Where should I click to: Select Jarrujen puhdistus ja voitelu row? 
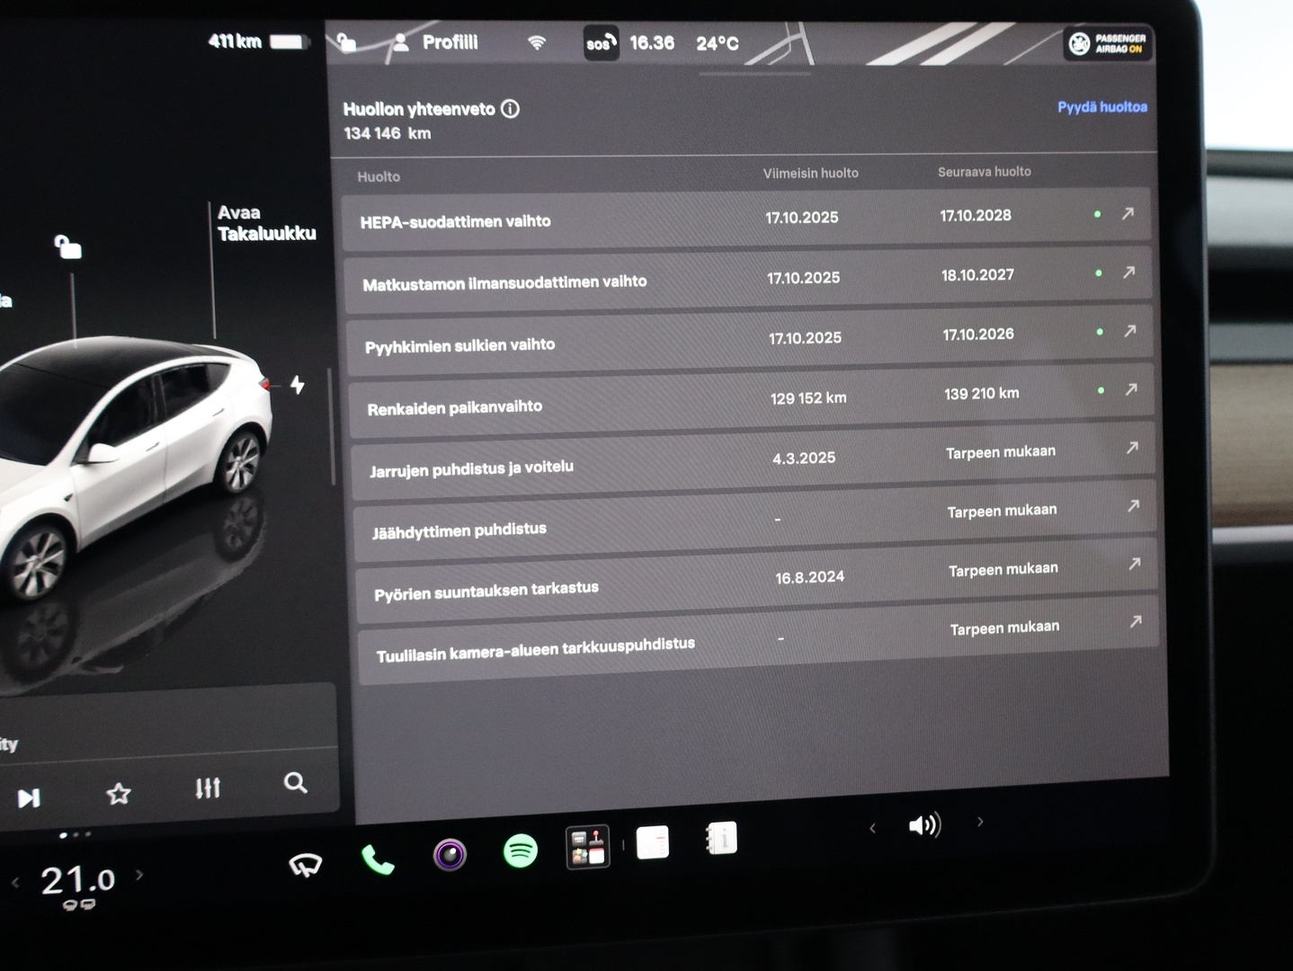pyautogui.click(x=754, y=460)
